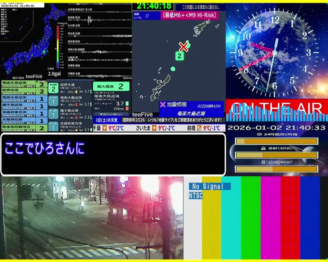Click the 大阪府北部 M2.6 row
The image size is (328, 262).
24,121
